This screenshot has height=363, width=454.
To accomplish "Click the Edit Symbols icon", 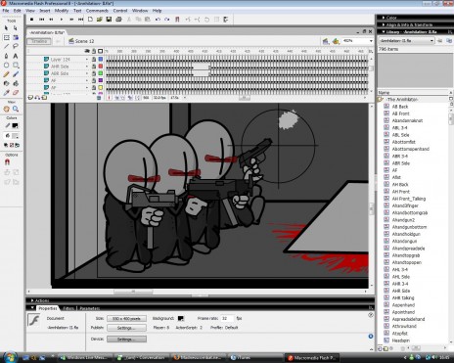I will point(336,41).
